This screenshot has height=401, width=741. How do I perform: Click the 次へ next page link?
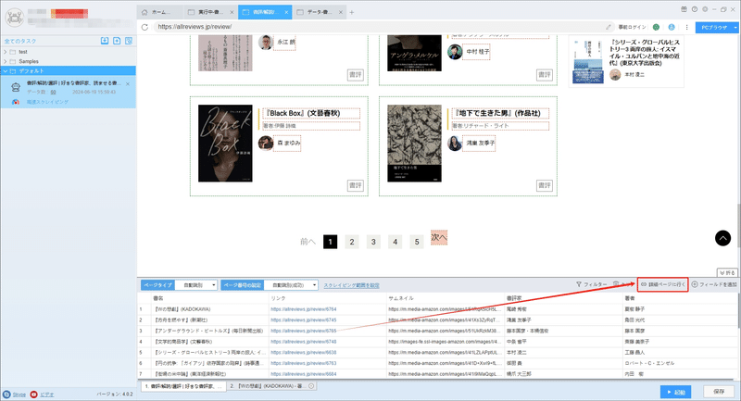438,237
